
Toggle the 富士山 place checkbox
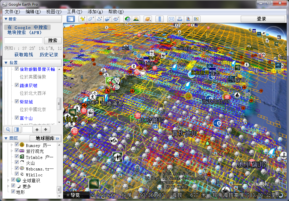tap(17, 118)
